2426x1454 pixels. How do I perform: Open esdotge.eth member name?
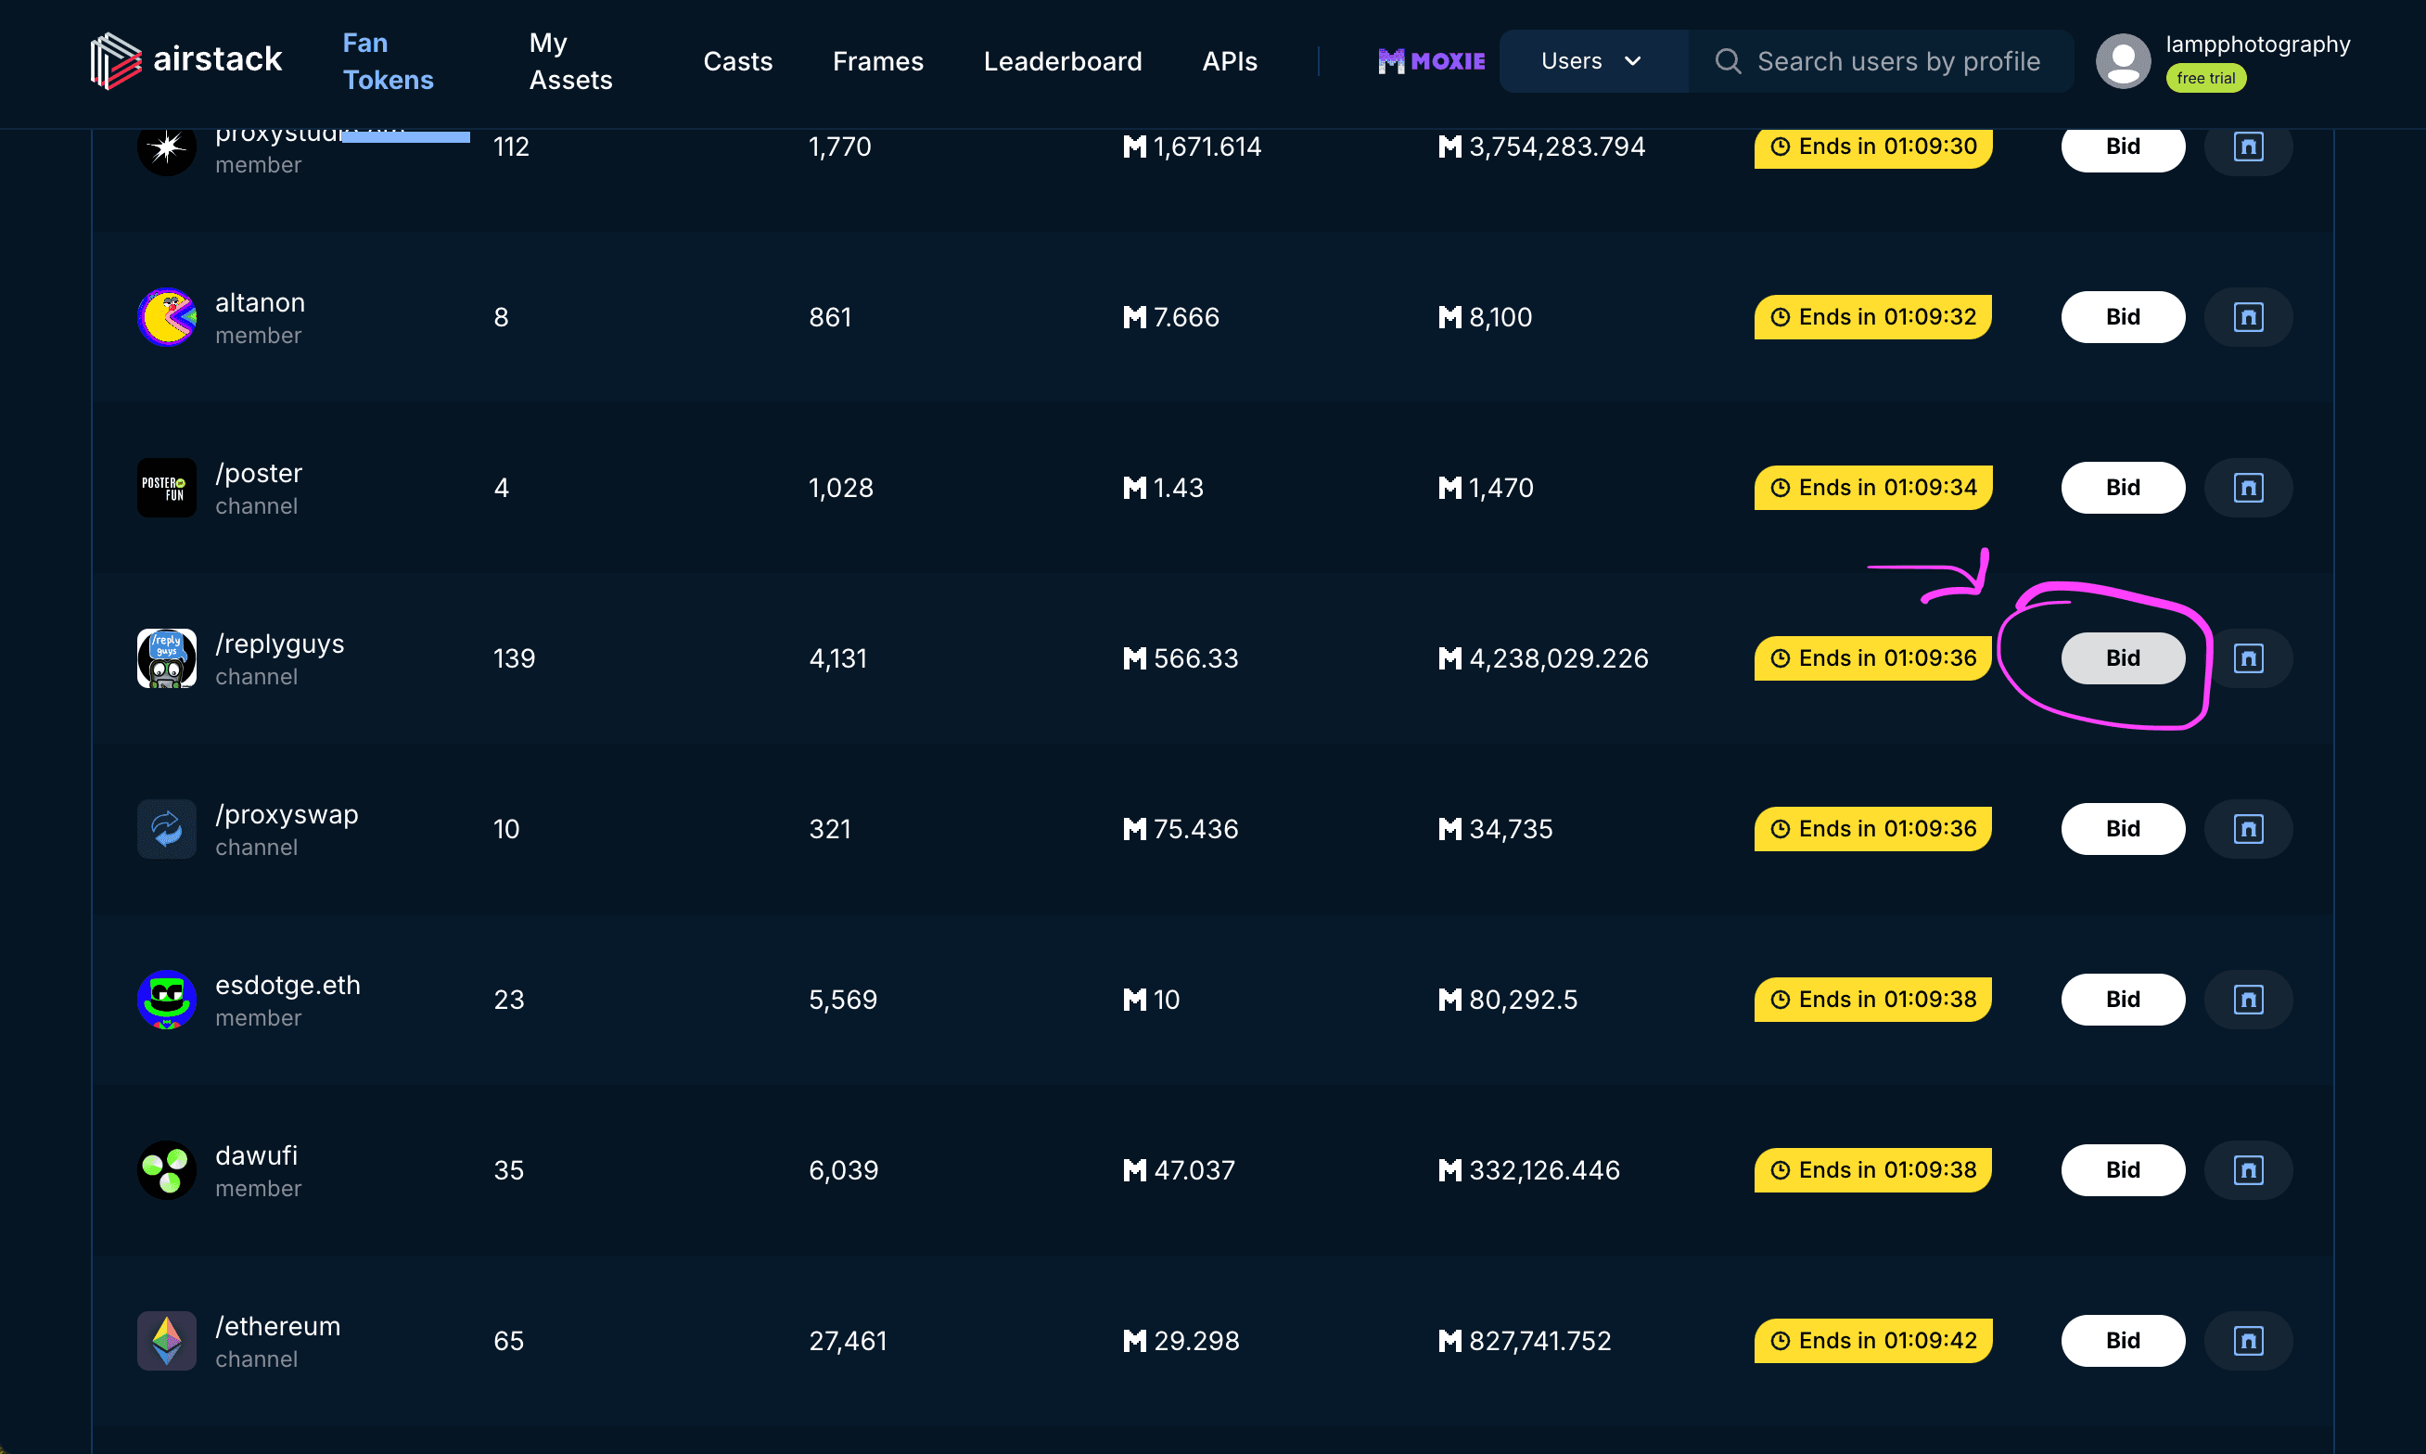288,985
